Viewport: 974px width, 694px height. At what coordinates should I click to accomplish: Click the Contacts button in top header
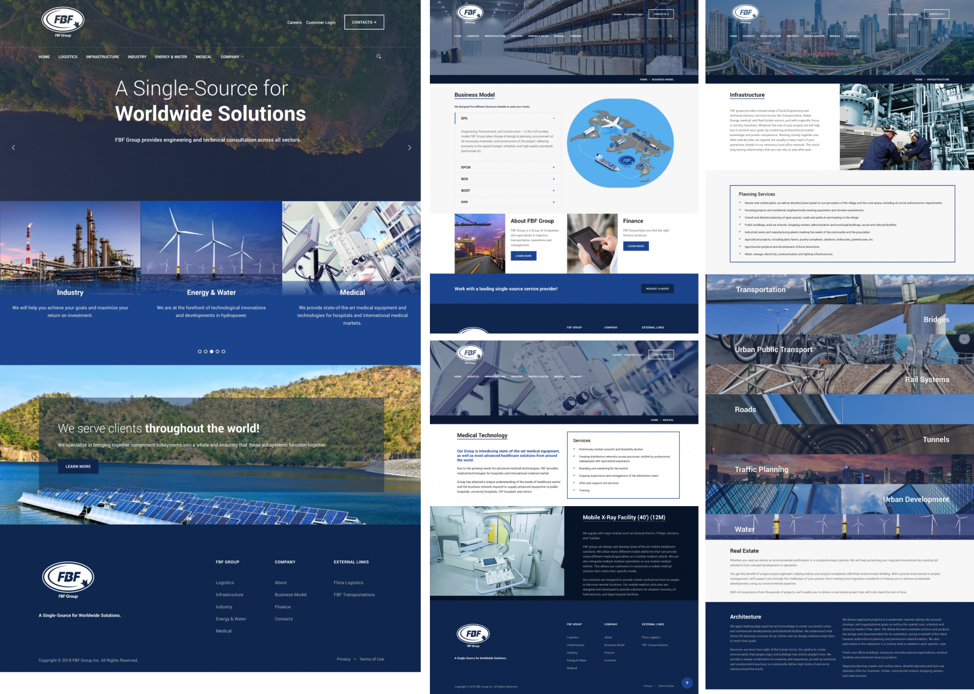pyautogui.click(x=364, y=22)
